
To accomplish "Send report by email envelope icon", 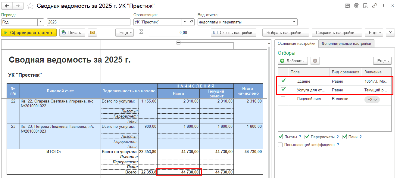I will pyautogui.click(x=92, y=32).
